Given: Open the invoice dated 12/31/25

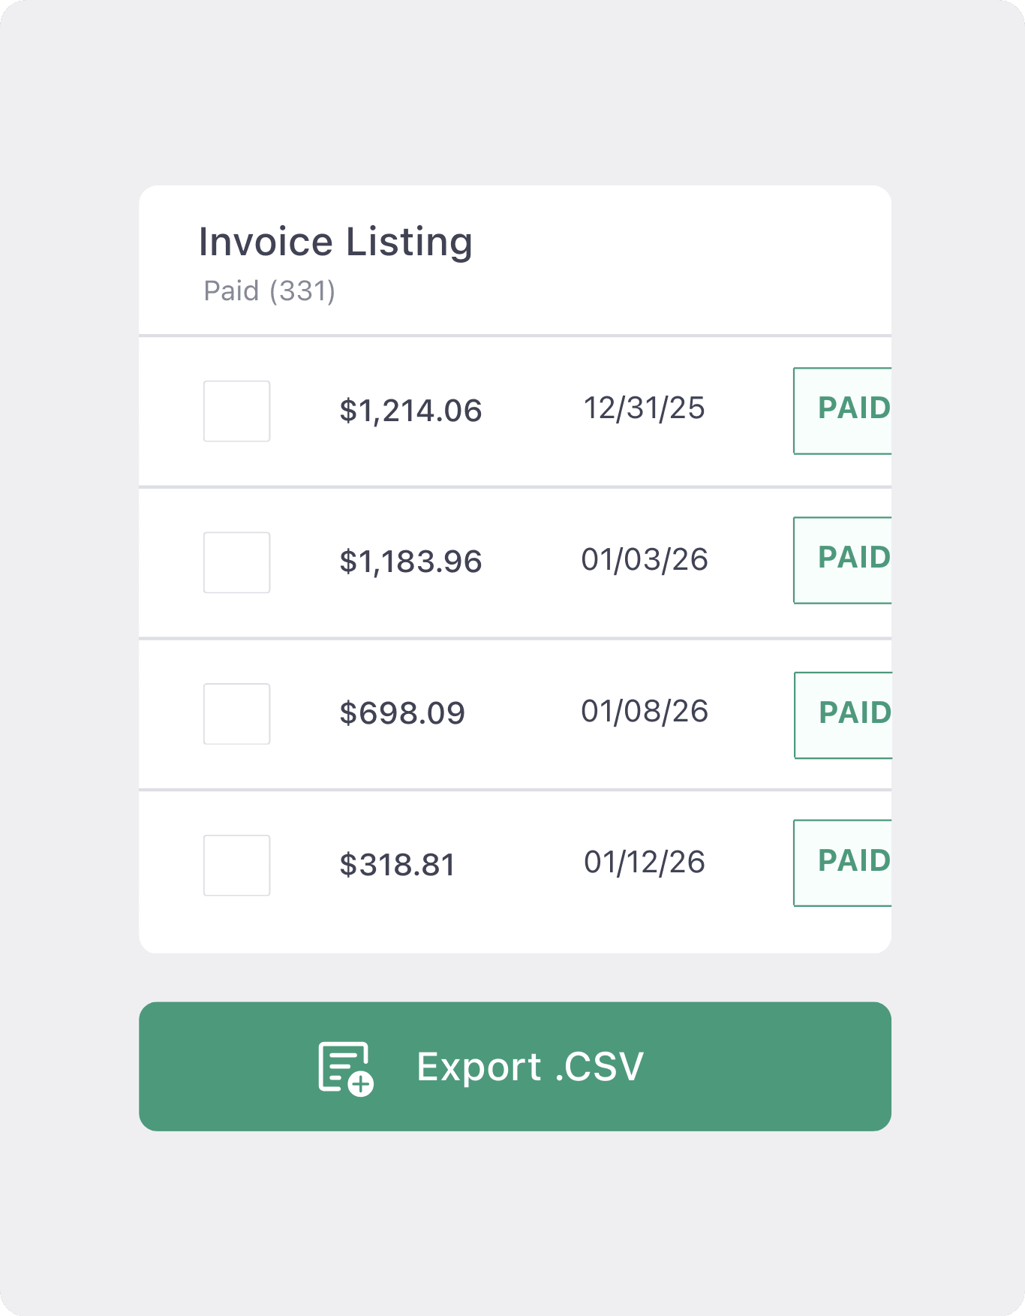Looking at the screenshot, I should click(x=644, y=408).
